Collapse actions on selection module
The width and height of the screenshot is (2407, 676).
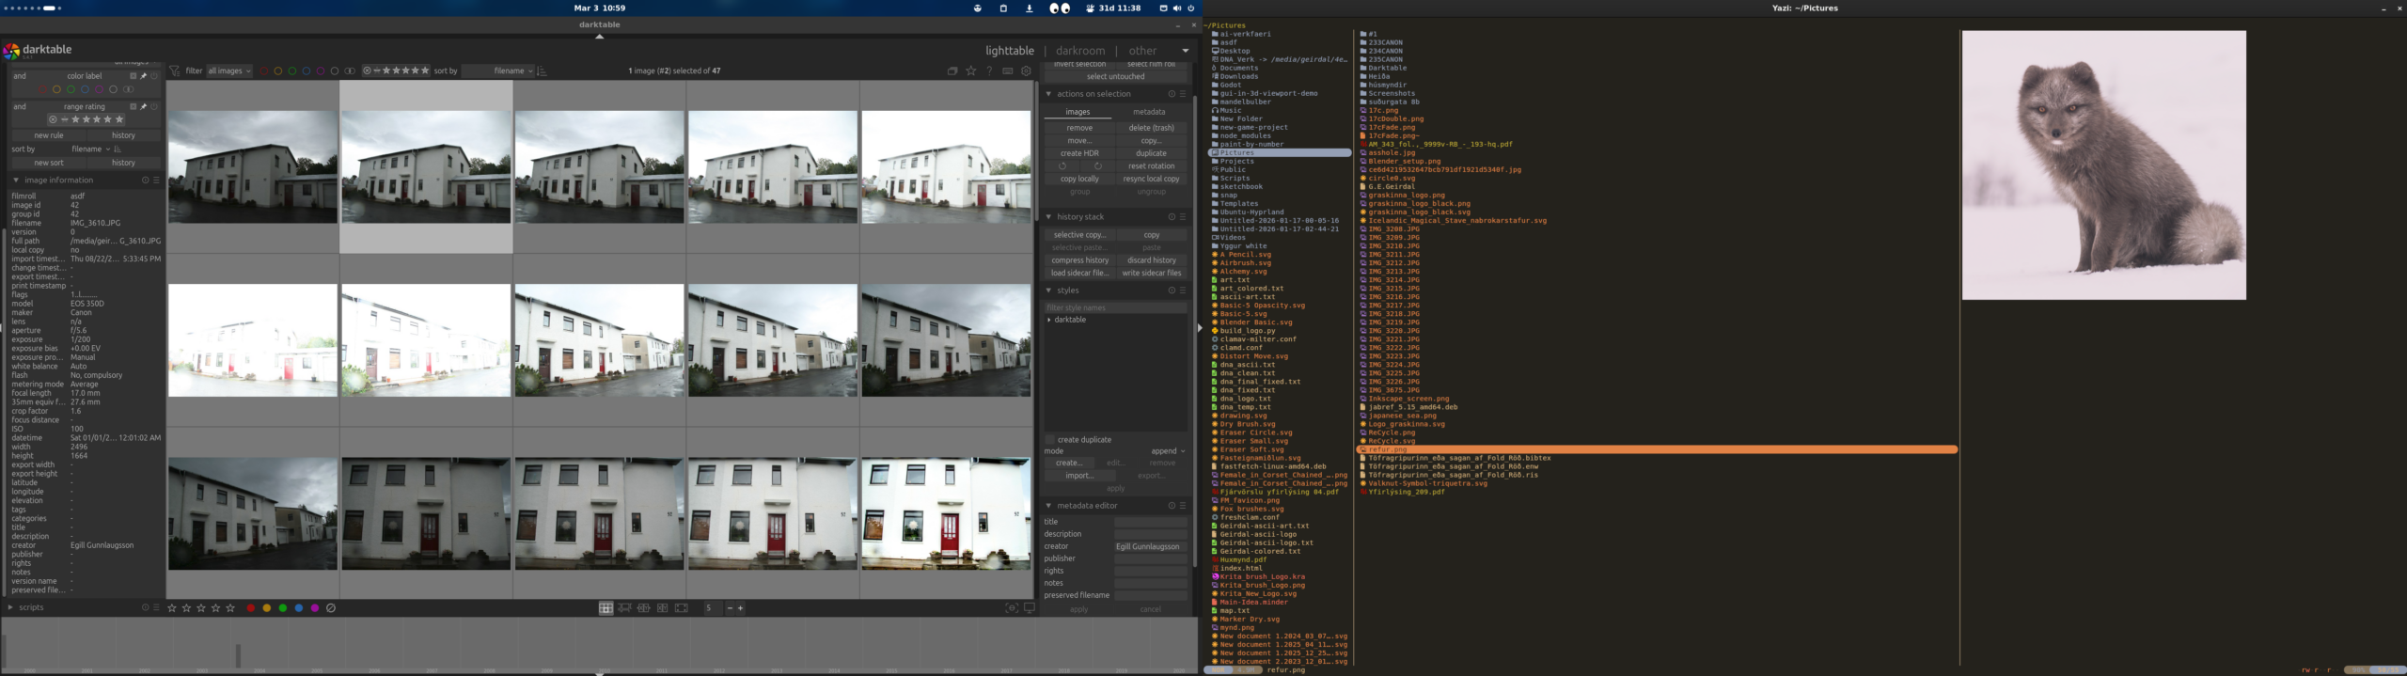[x=1048, y=94]
